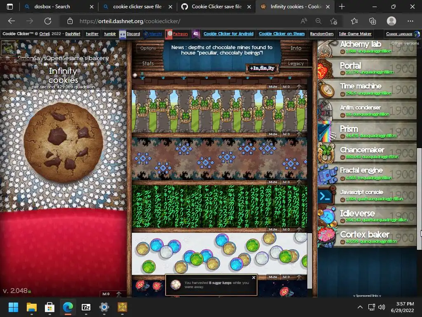Open the twitter link
422x317 pixels.
92,34
